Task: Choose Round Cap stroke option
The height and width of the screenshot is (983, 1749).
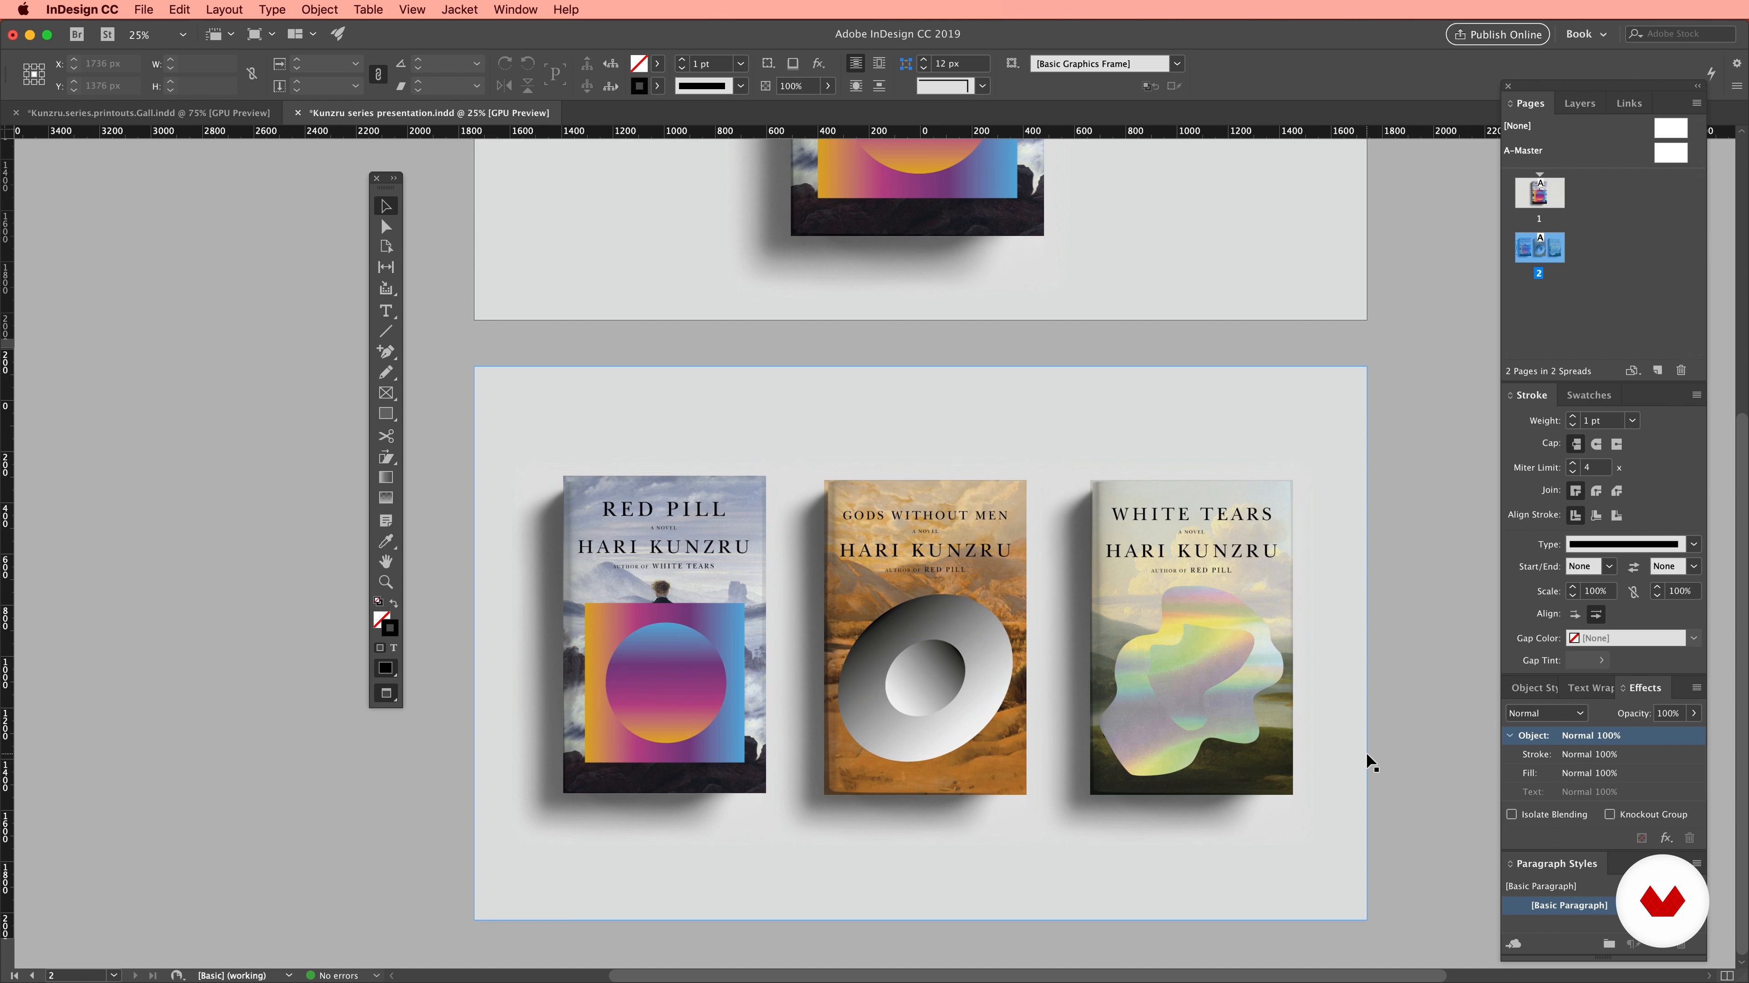Action: coord(1596,444)
